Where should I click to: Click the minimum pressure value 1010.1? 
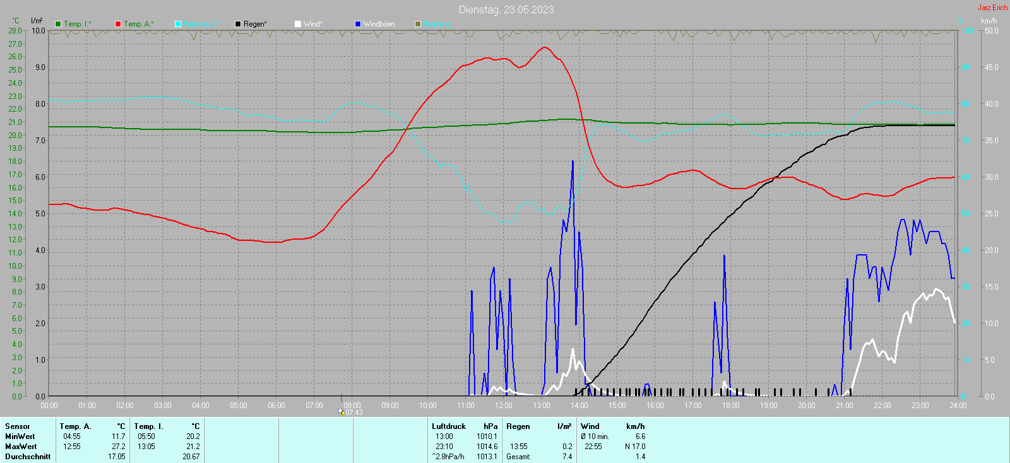[x=487, y=437]
